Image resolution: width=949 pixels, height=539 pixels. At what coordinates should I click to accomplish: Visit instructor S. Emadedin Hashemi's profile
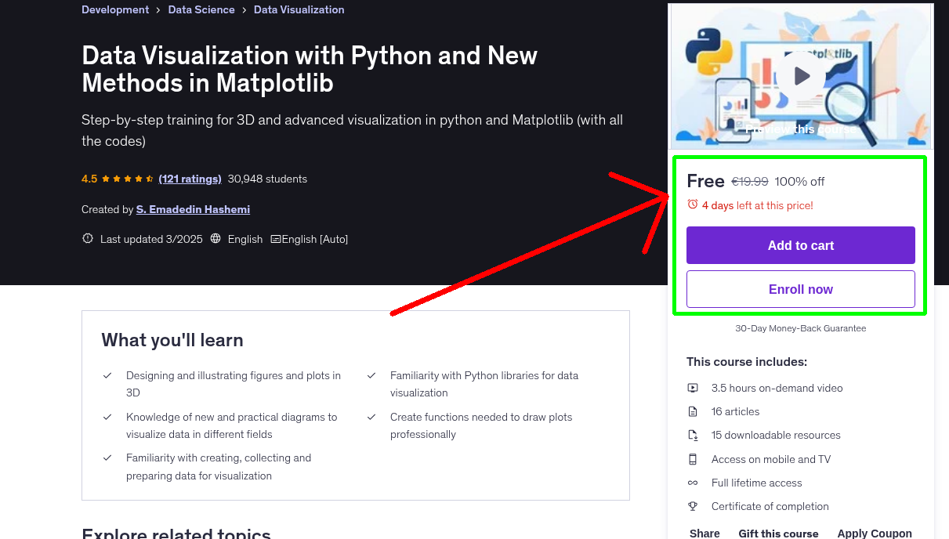193,209
